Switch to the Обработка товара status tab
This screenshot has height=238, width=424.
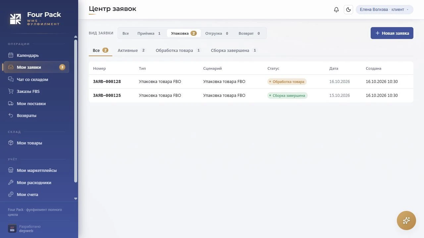[178, 50]
